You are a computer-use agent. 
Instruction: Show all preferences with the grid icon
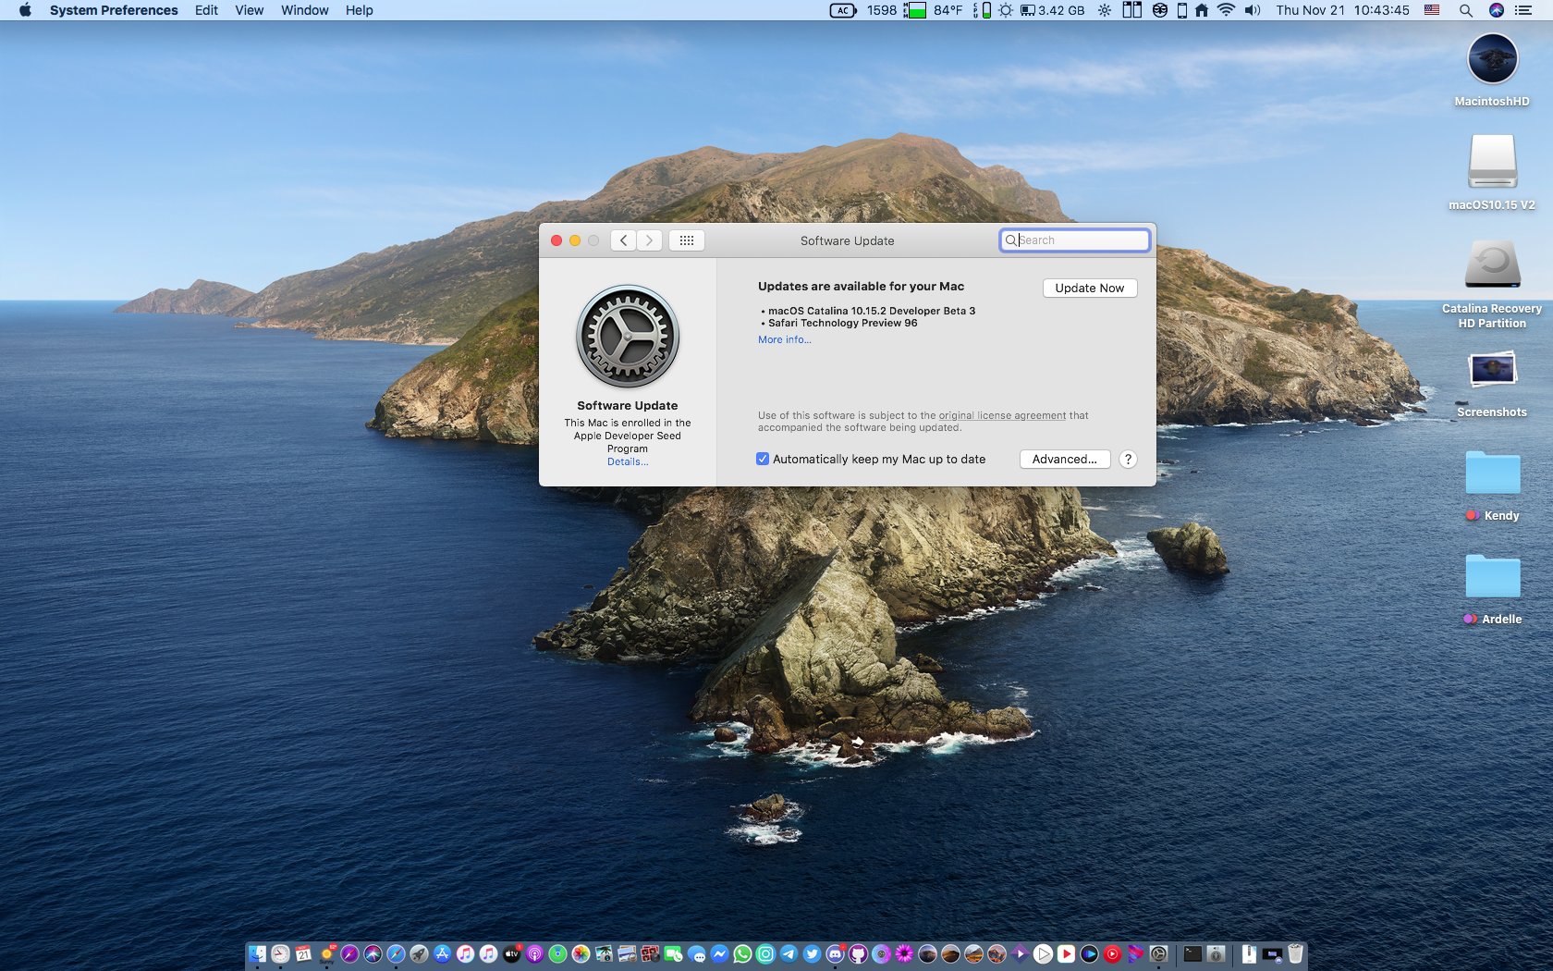(686, 240)
